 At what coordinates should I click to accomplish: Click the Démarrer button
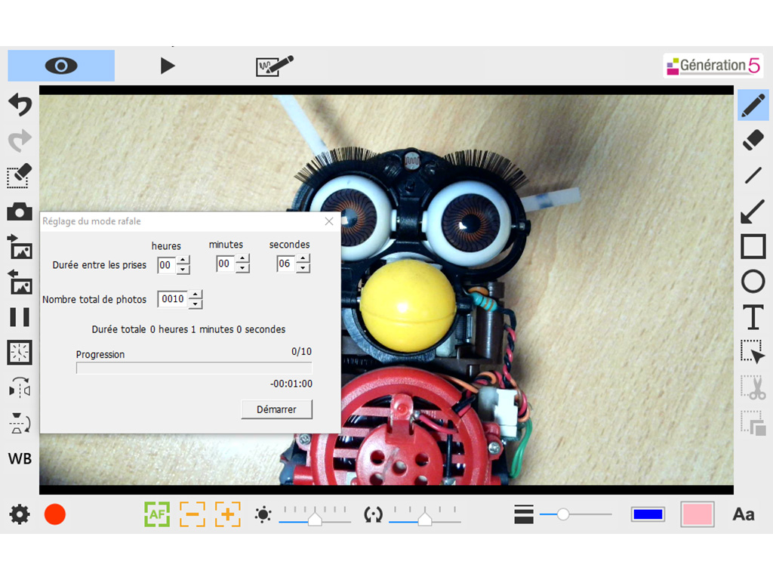276,409
